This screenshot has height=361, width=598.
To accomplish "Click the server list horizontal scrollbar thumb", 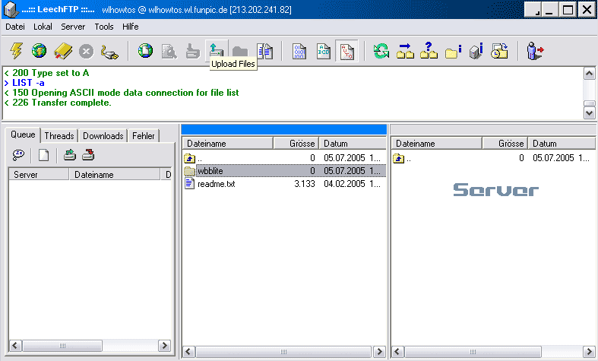I will [473, 351].
